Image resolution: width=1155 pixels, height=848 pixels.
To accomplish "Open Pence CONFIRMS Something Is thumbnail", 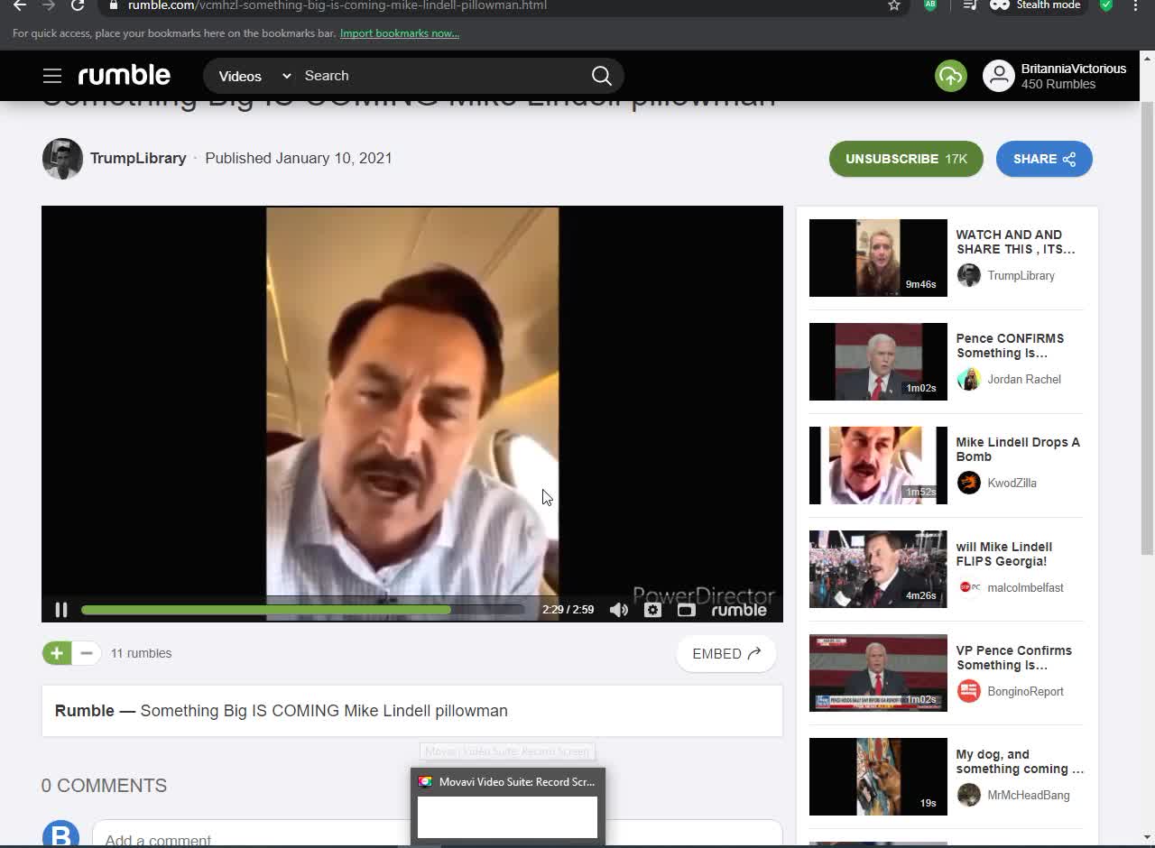I will pos(878,362).
